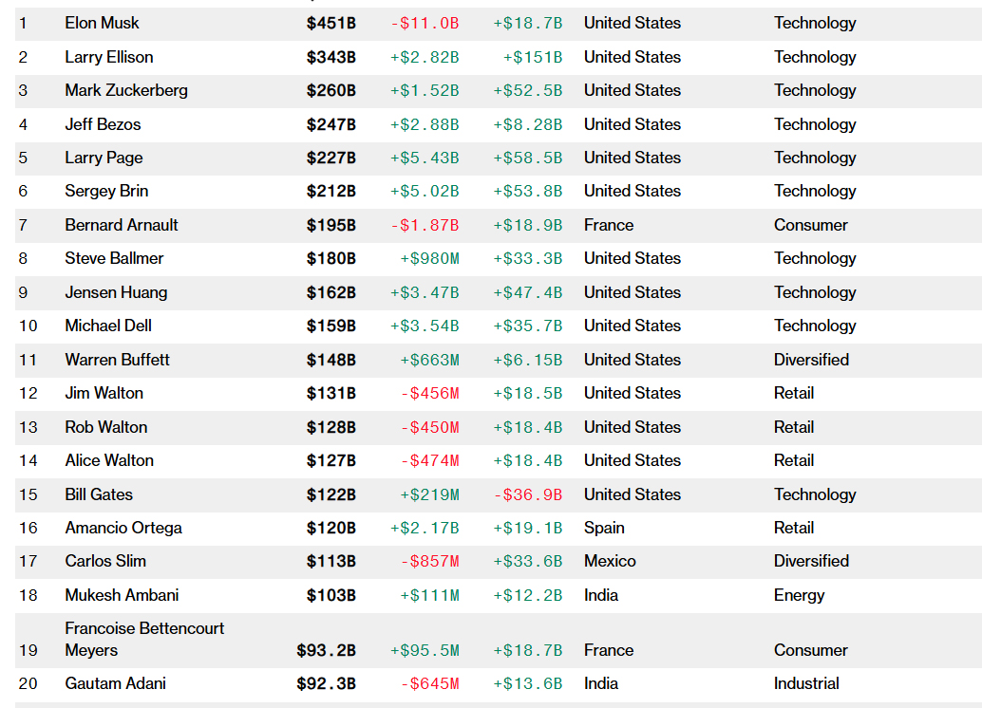Select Warren Buffett's name link
This screenshot has width=982, height=708.
click(x=118, y=360)
